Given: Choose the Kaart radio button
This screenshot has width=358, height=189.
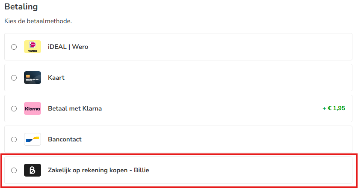Looking at the screenshot, I should click(14, 78).
